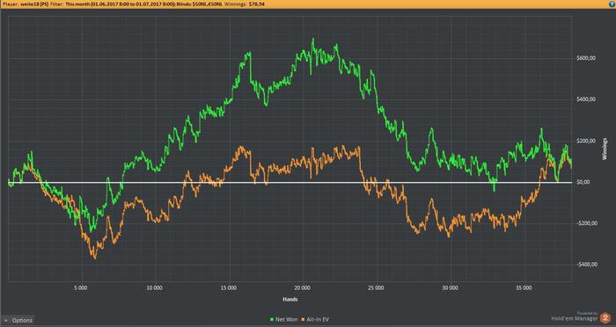Image resolution: width=616 pixels, height=327 pixels.
Task: Click the -$400,00 y-axis label
Action: (x=586, y=265)
